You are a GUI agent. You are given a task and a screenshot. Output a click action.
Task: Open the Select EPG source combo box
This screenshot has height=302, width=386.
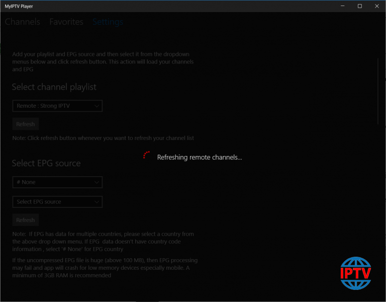pyautogui.click(x=57, y=202)
